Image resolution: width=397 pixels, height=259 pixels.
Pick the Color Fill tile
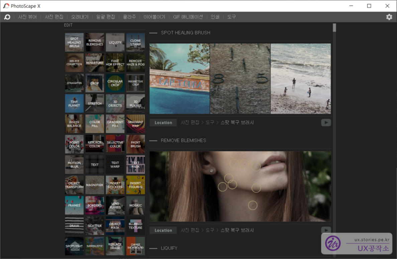tap(95, 124)
